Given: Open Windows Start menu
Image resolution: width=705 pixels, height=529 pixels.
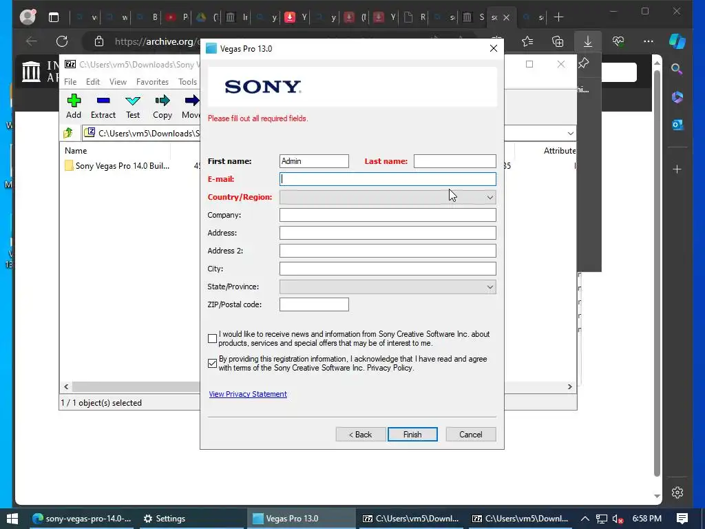Looking at the screenshot, I should coord(12,519).
